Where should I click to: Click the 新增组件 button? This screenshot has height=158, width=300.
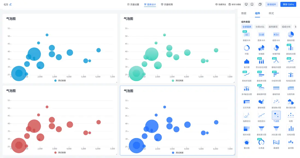click(272, 4)
